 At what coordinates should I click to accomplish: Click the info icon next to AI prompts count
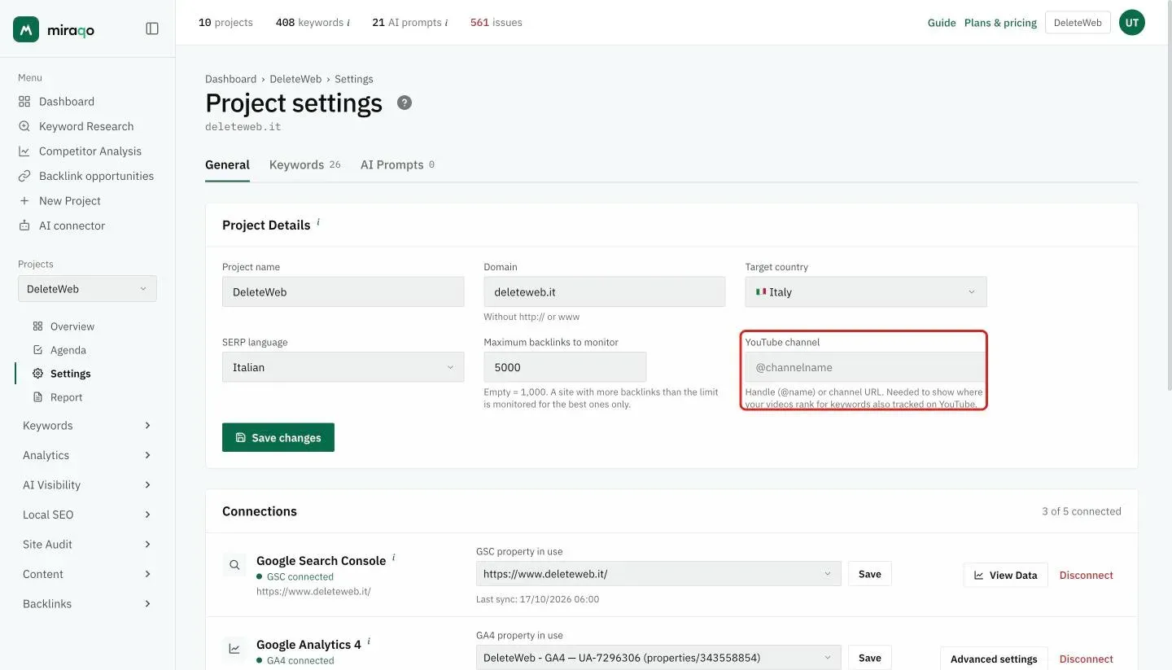pos(446,23)
